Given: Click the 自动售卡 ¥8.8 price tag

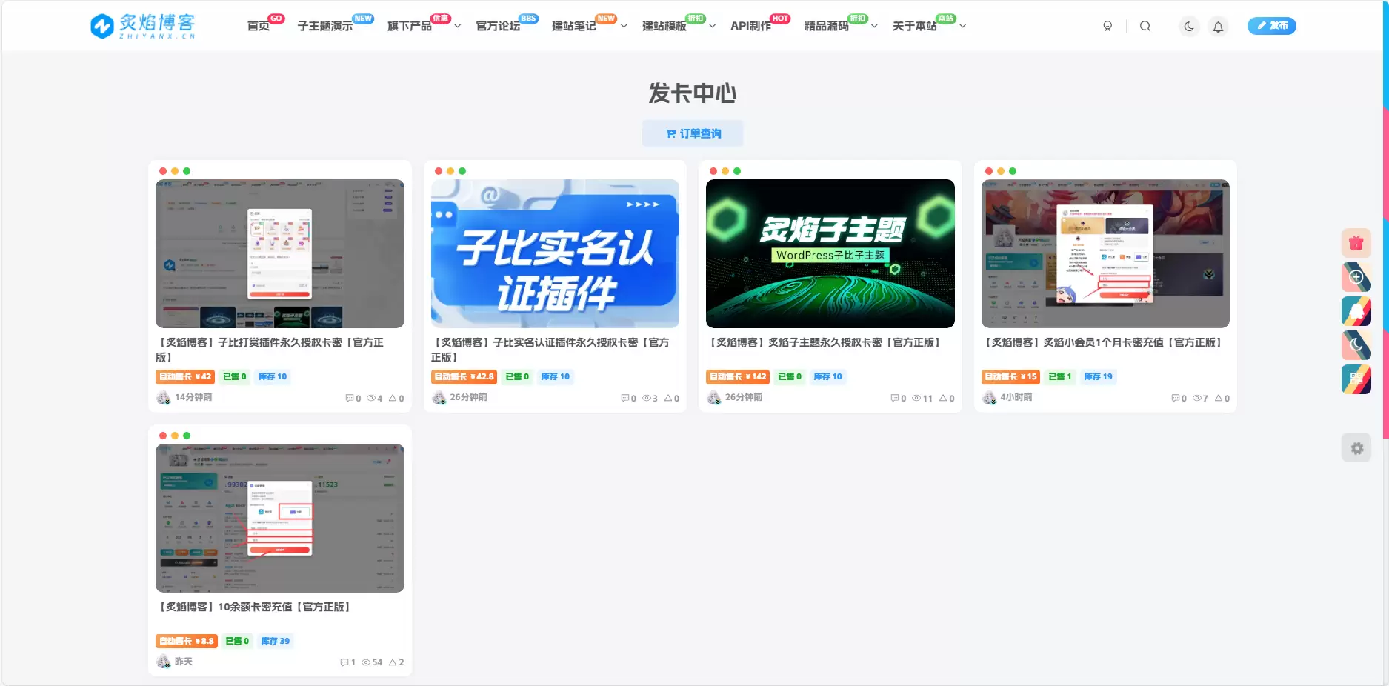Looking at the screenshot, I should (187, 641).
